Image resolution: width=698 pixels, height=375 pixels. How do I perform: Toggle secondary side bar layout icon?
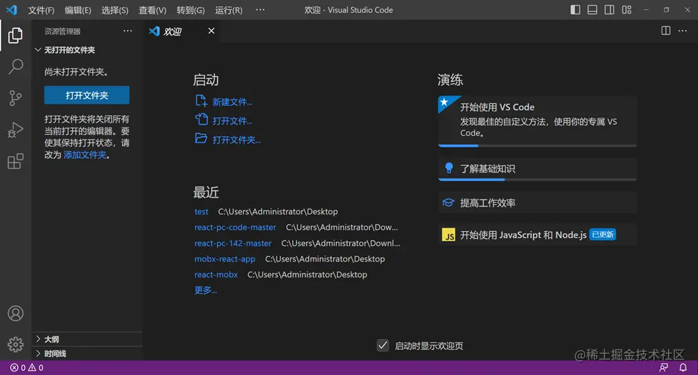[609, 10]
